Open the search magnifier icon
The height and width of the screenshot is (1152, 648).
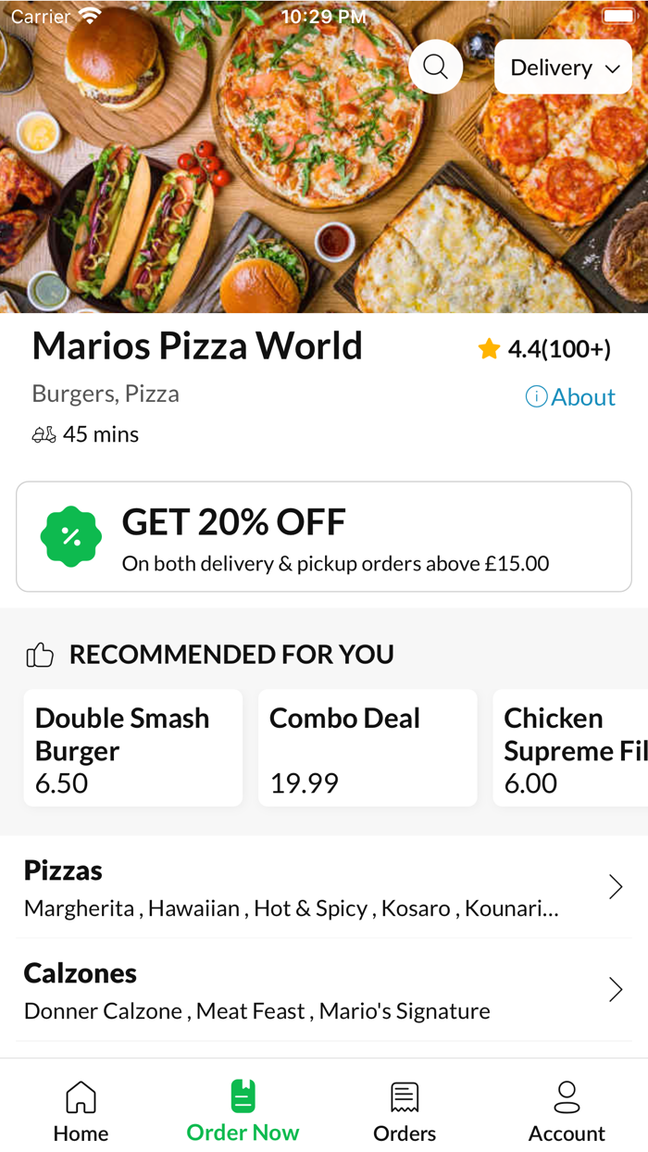tap(435, 66)
